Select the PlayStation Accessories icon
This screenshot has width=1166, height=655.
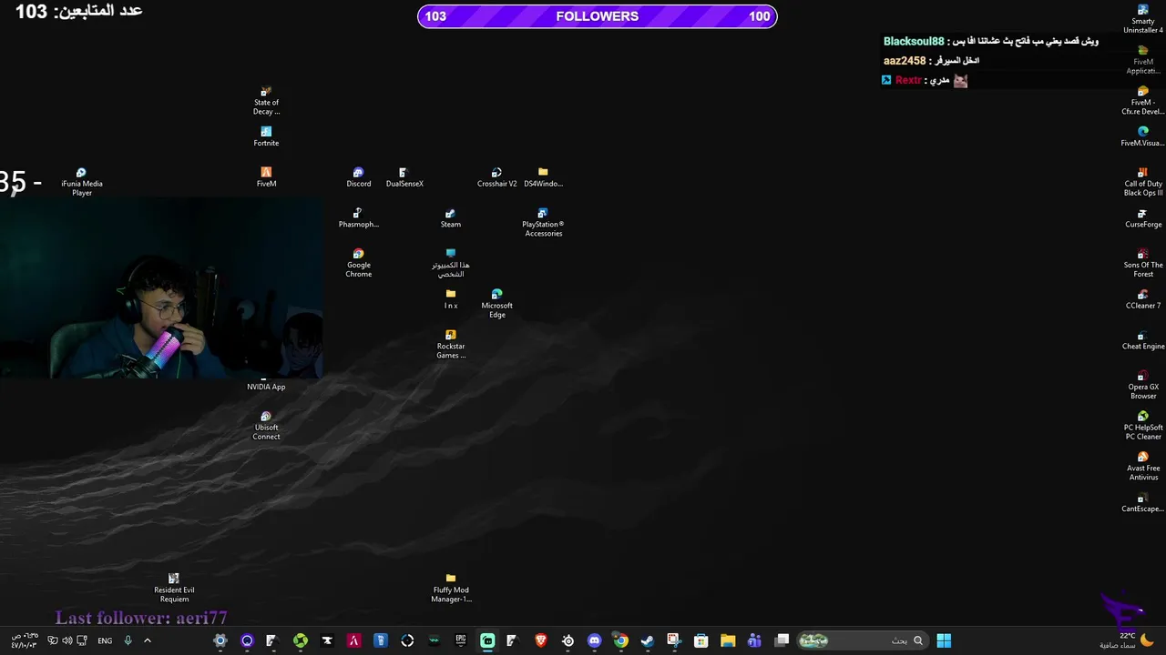tap(543, 222)
